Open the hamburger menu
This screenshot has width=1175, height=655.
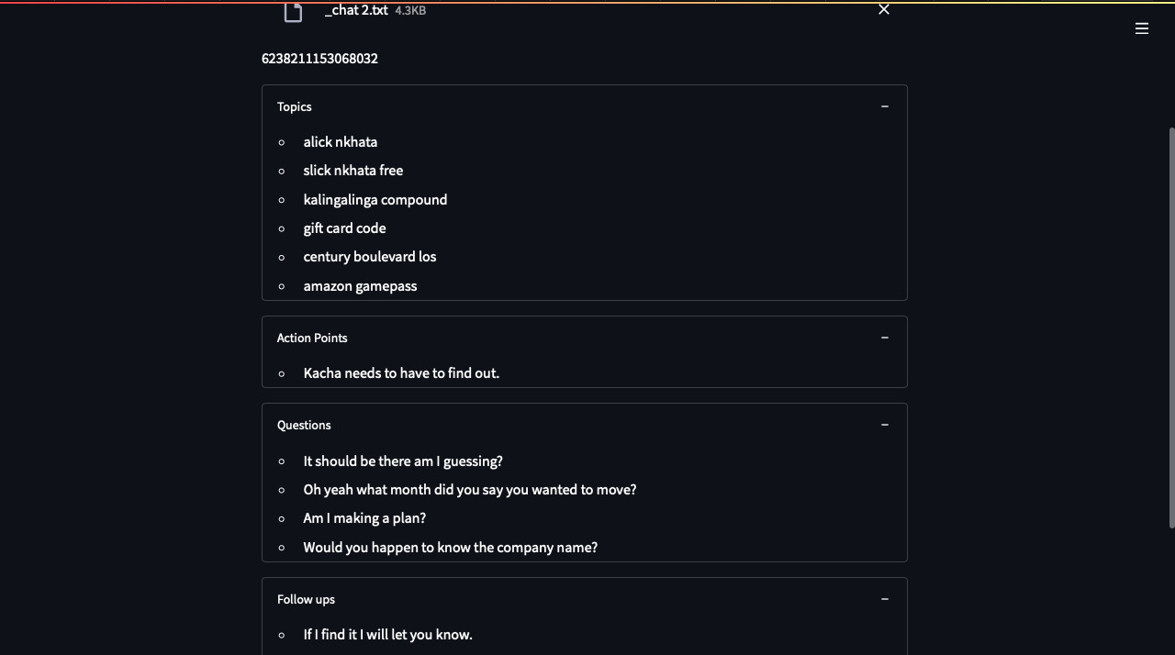coord(1141,28)
